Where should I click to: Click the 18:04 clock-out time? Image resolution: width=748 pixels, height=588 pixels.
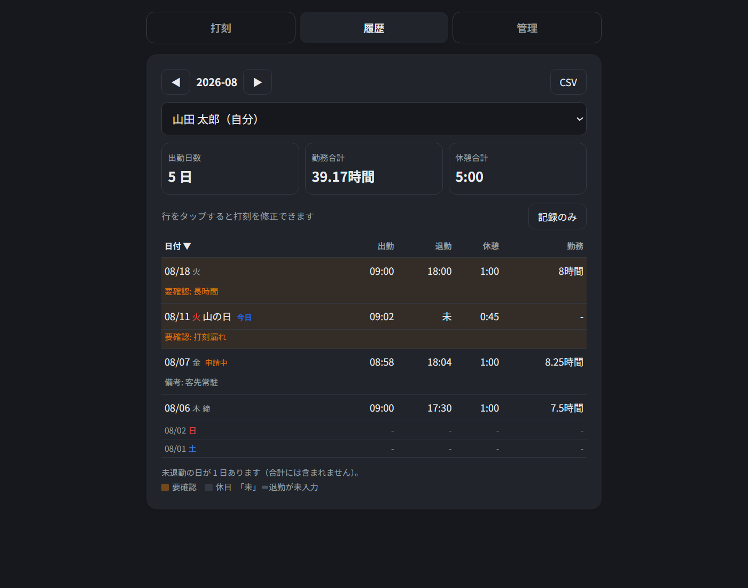point(440,362)
